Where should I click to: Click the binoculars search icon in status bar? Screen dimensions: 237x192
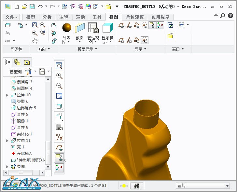(x=137, y=186)
